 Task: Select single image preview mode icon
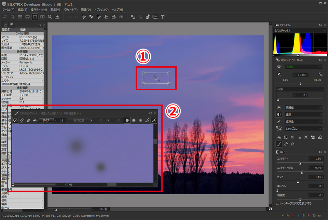pyautogui.click(x=35, y=16)
